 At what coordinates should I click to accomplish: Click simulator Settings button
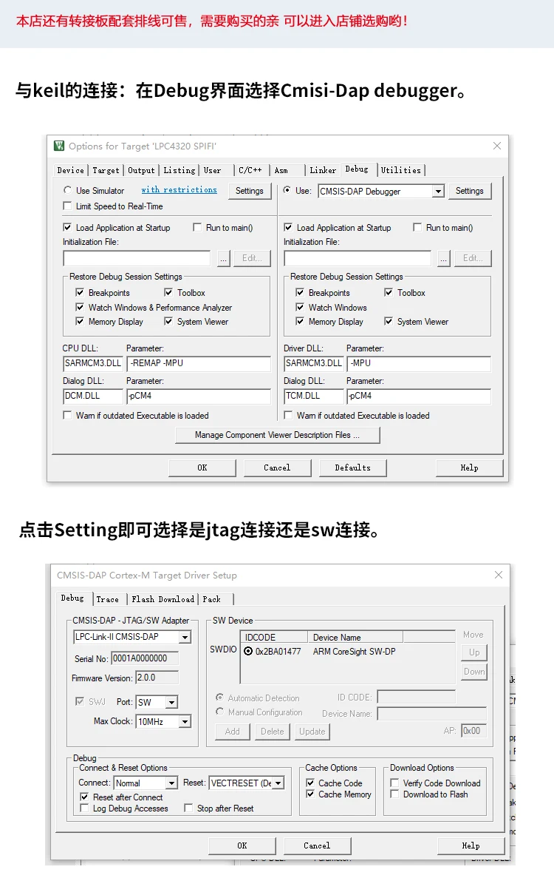point(250,191)
